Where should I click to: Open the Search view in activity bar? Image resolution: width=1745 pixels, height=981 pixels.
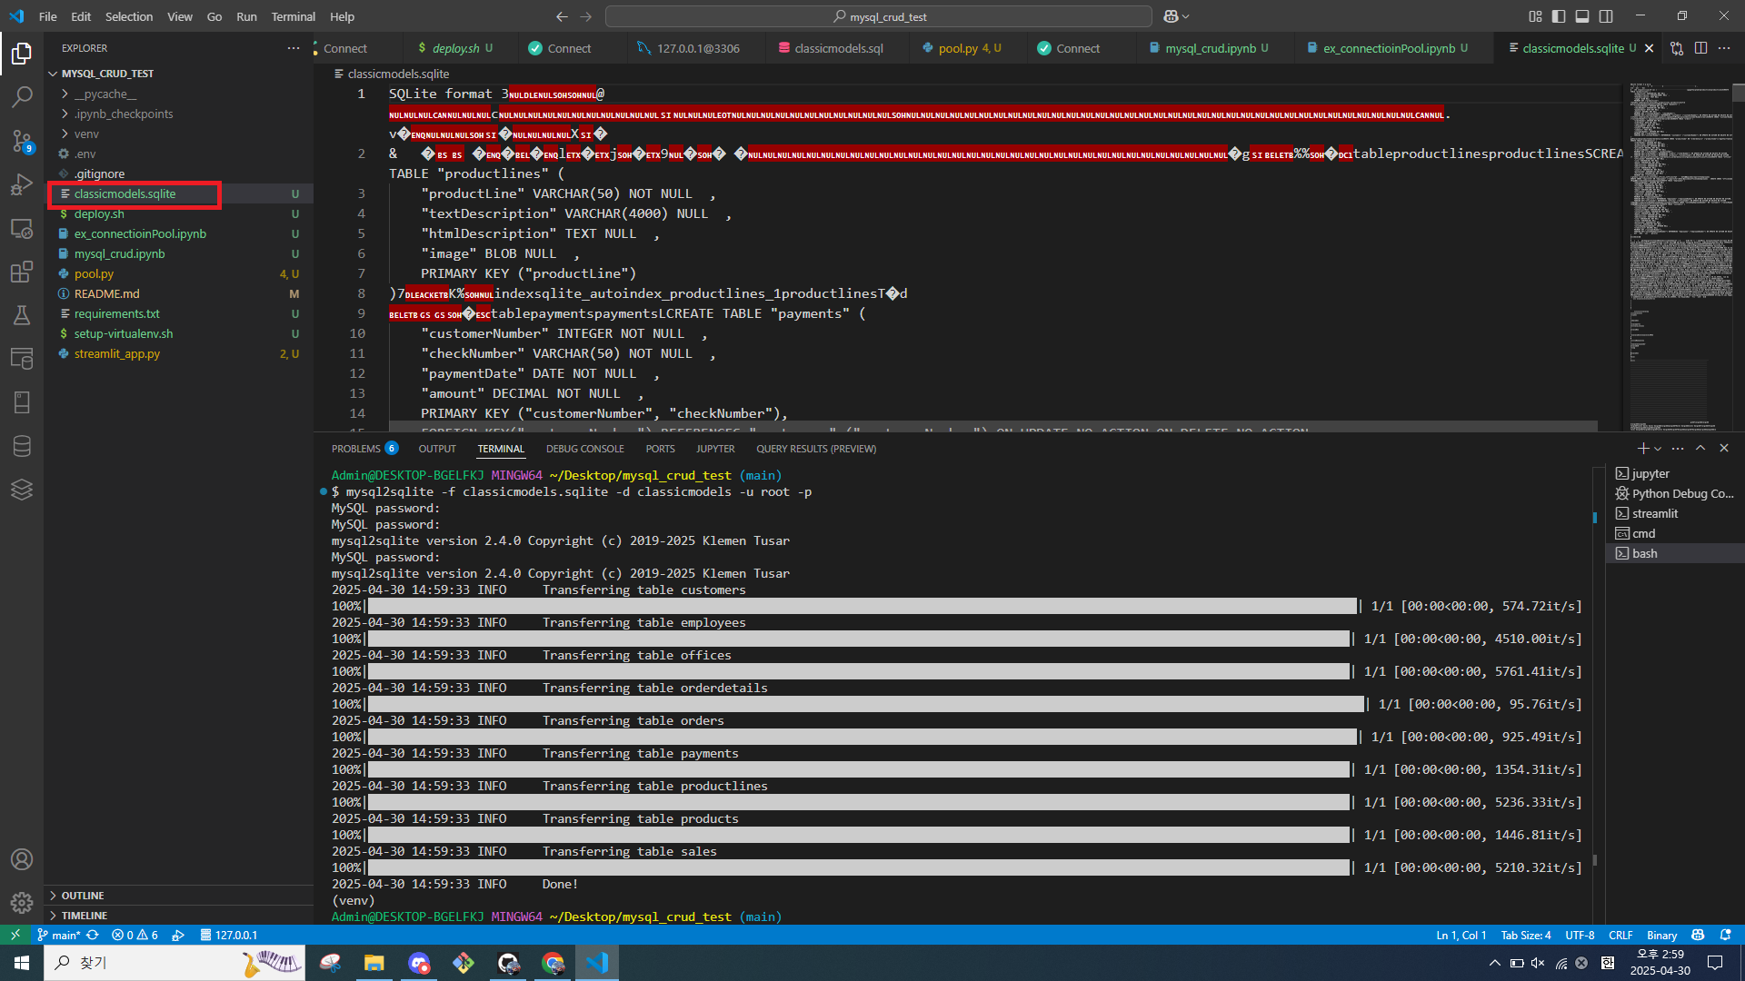(22, 96)
